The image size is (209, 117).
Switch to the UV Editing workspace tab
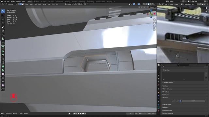tap(51, 2)
